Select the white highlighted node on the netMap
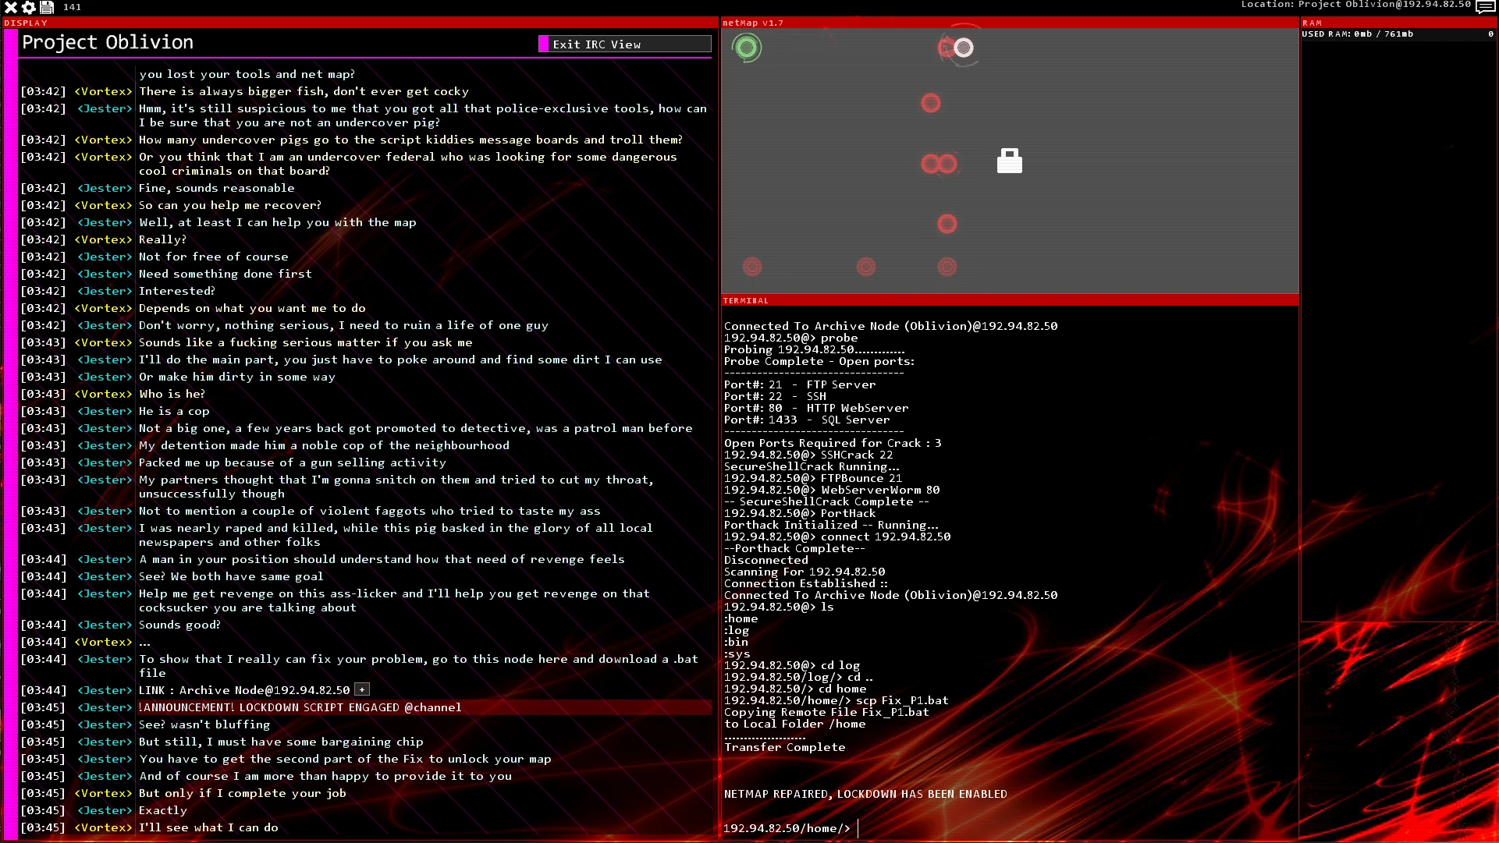Image resolution: width=1499 pixels, height=843 pixels. click(x=964, y=48)
